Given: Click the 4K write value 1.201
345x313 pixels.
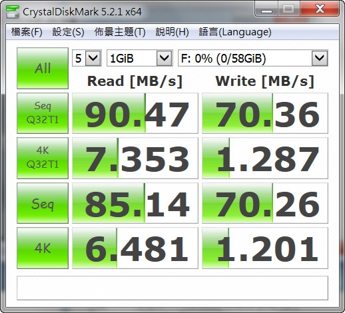Looking at the screenshot, I should (x=265, y=248).
